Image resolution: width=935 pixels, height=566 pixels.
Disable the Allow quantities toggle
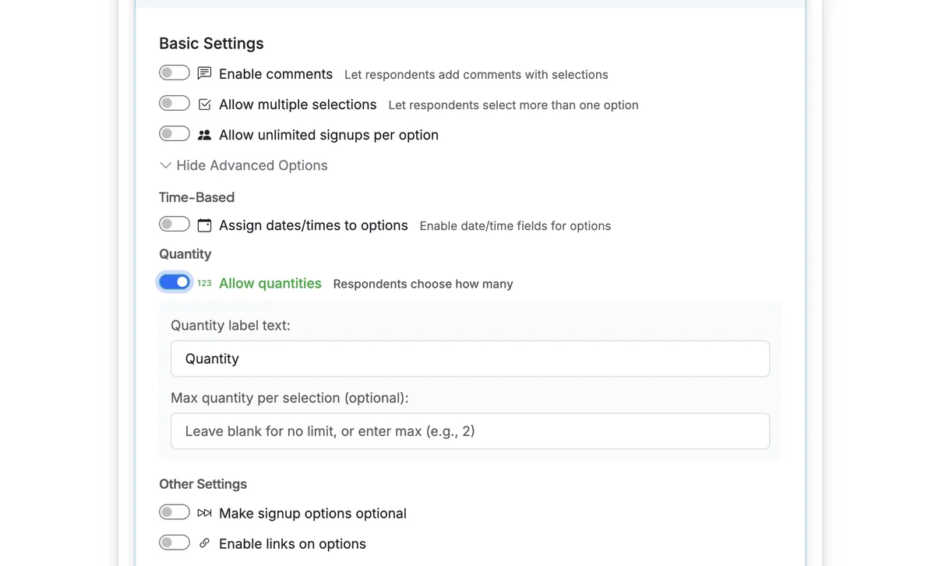click(174, 281)
